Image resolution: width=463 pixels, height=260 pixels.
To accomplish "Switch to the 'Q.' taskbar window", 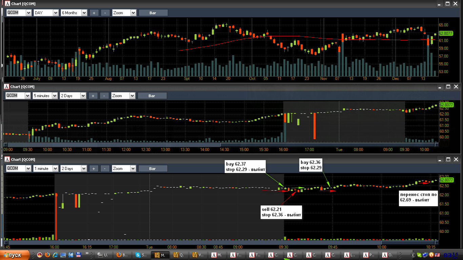I will pos(179,255).
